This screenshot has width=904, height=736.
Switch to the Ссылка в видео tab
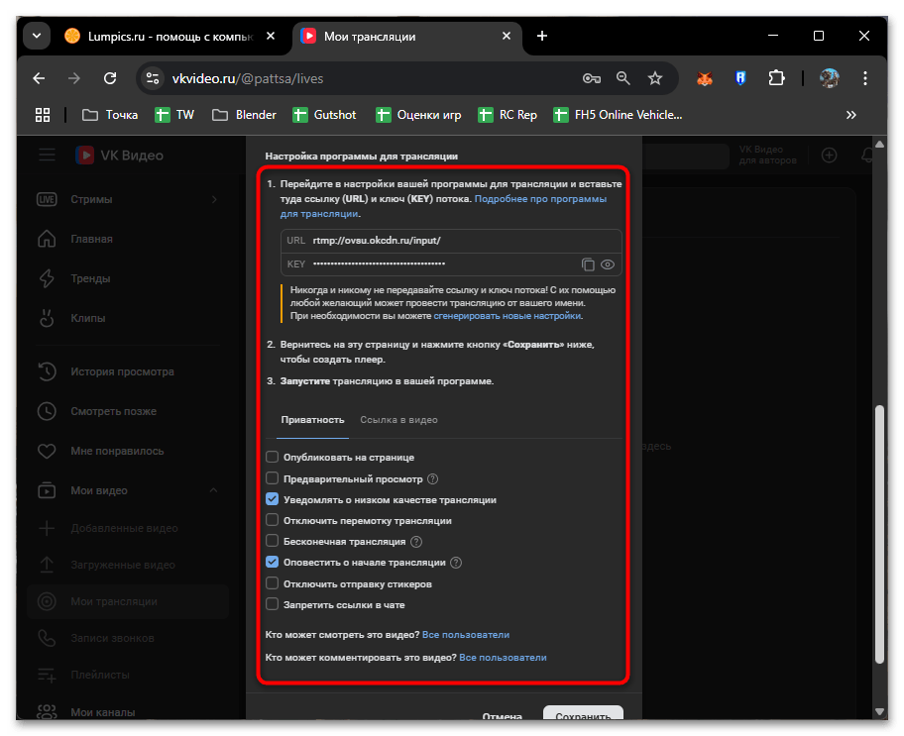[x=398, y=420]
